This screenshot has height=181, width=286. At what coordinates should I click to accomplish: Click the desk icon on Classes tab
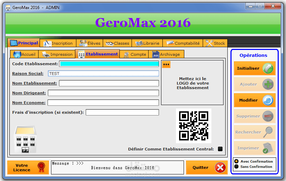click(x=110, y=44)
